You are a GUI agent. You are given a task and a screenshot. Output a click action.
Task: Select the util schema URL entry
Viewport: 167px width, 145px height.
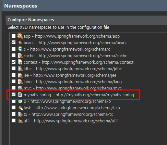(76, 121)
